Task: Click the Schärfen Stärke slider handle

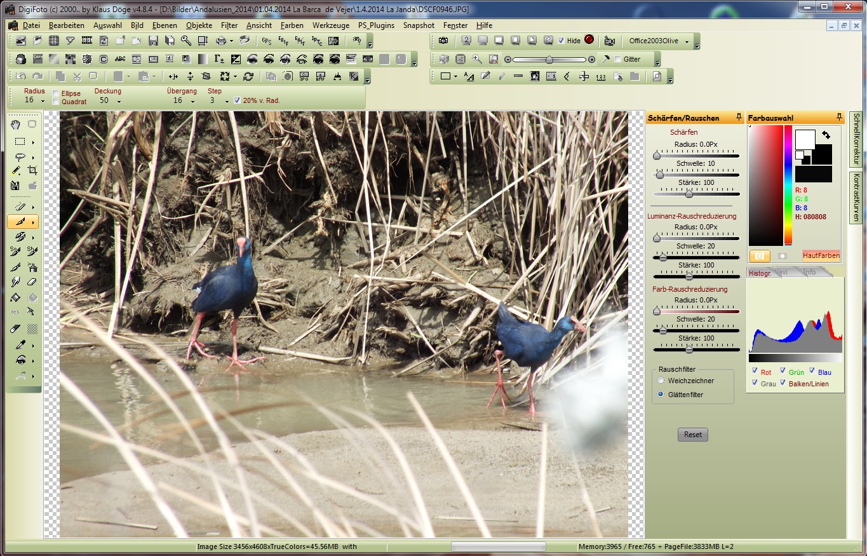Action: [689, 194]
